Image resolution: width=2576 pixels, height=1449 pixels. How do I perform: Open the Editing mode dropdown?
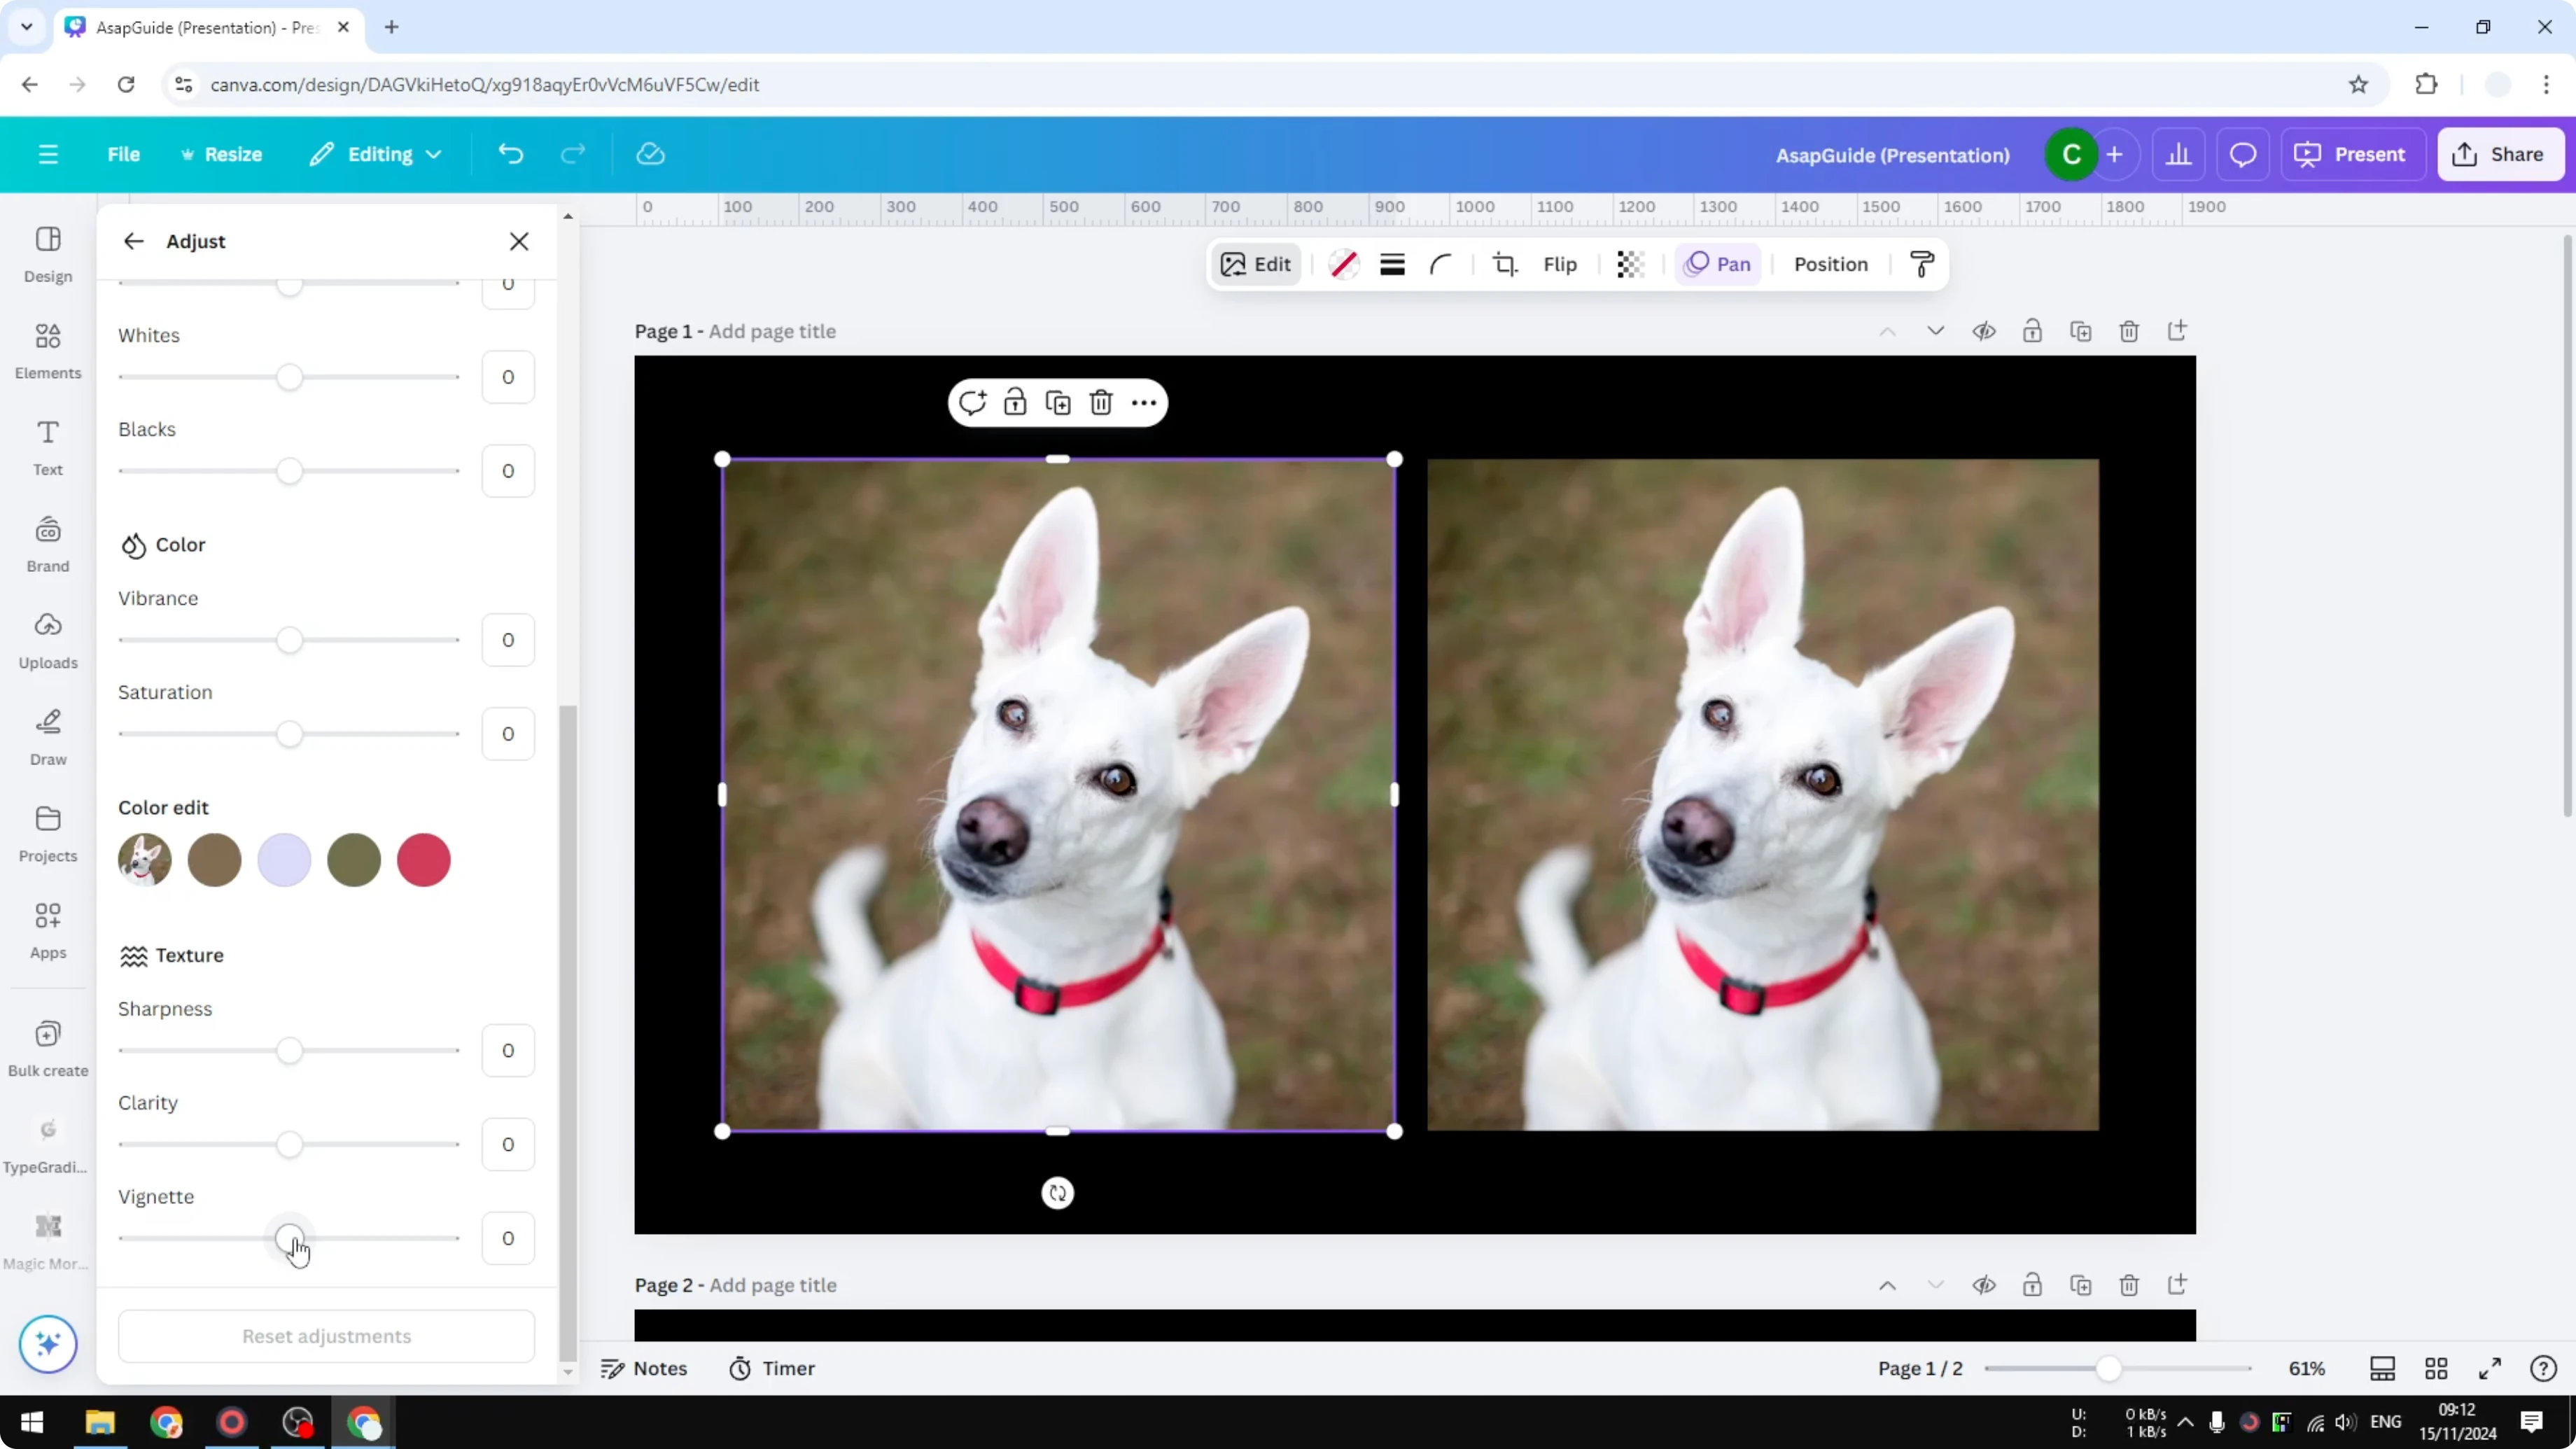click(x=376, y=154)
